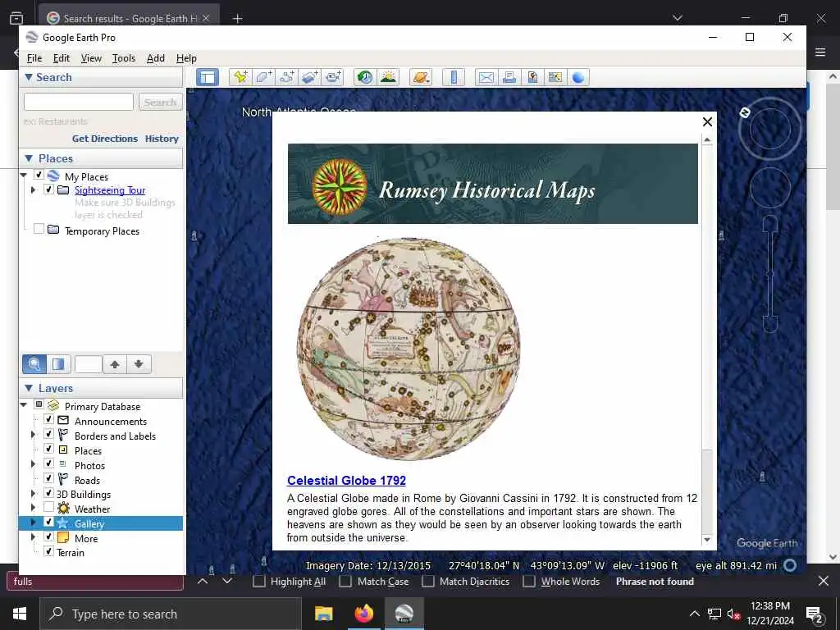Uncheck the Sightseeing Tour checkbox

point(48,189)
